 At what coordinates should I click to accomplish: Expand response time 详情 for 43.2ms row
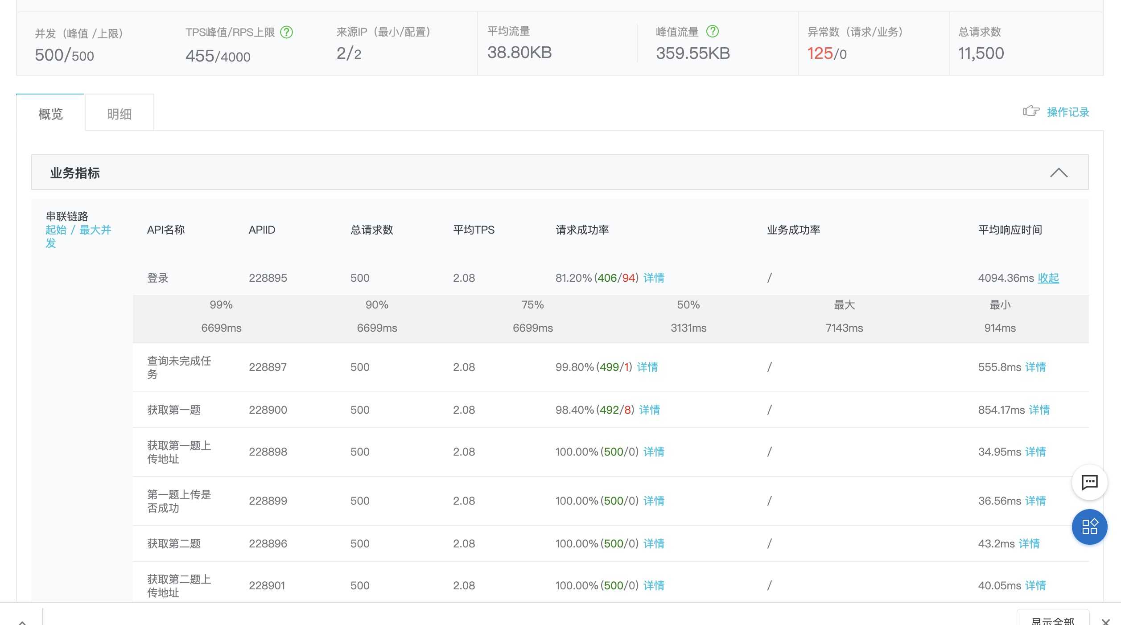pyautogui.click(x=1029, y=543)
